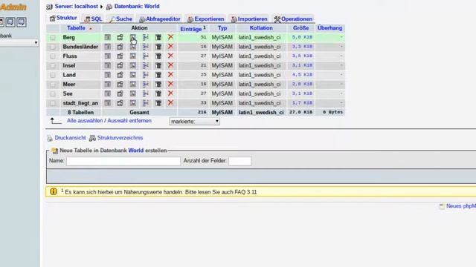The width and height of the screenshot is (476, 267).
Task: Focus the new table Name field
Action: (x=123, y=161)
